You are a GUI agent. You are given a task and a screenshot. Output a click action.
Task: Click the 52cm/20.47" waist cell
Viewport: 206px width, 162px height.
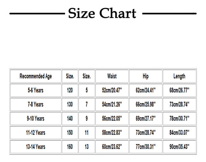(112, 90)
